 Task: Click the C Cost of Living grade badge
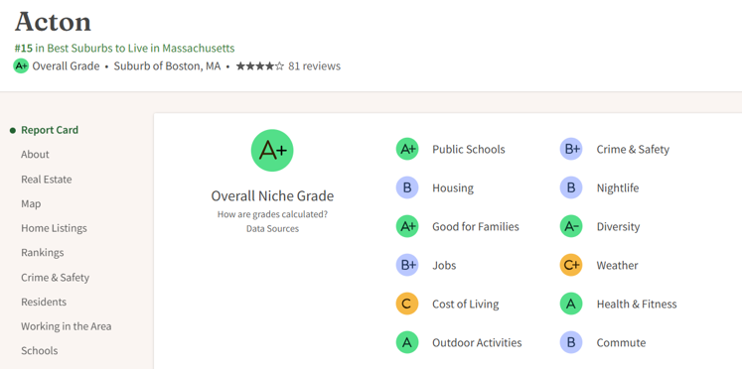[x=407, y=304]
